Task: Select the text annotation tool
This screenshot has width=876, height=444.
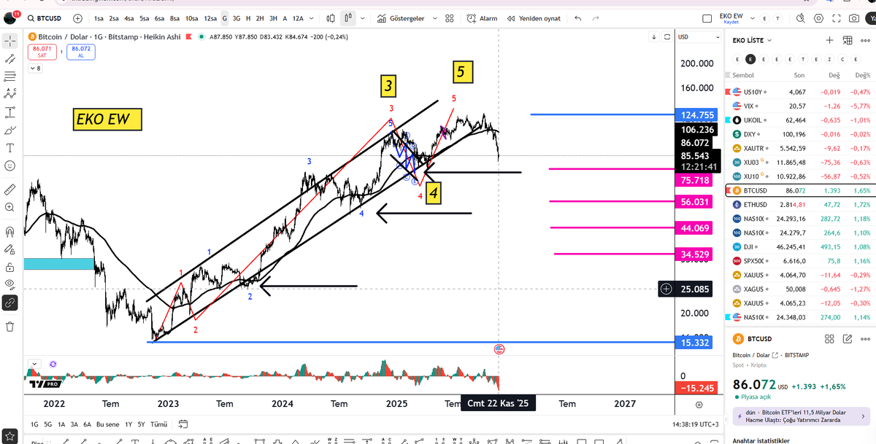Action: click(10, 148)
